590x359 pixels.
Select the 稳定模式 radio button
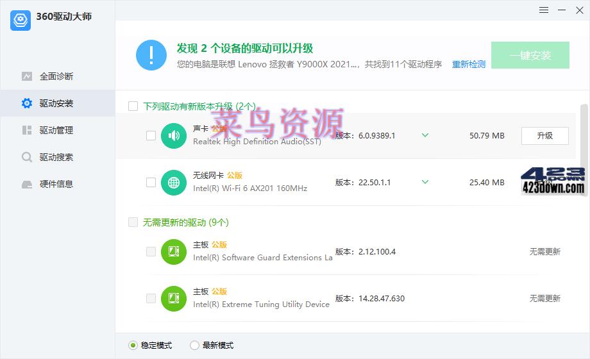coord(133,345)
